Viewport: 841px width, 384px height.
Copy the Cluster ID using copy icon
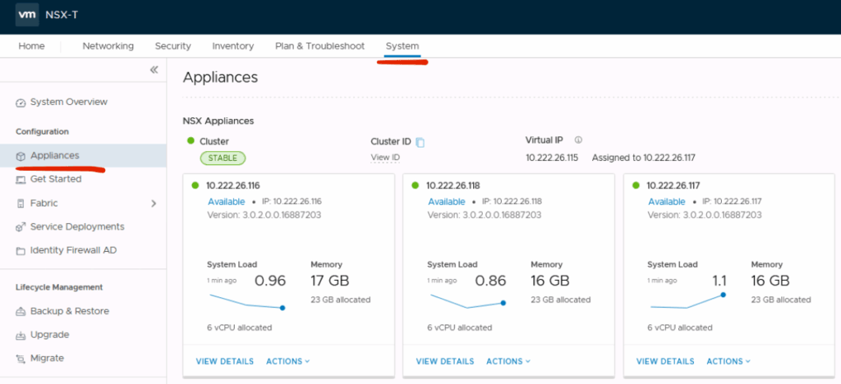tap(420, 143)
